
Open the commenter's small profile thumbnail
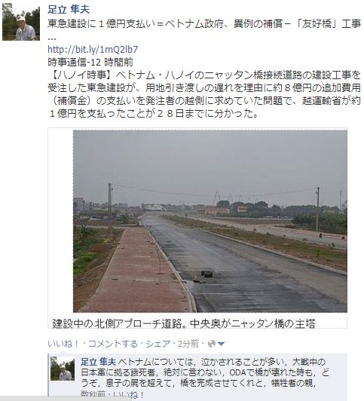tap(63, 369)
